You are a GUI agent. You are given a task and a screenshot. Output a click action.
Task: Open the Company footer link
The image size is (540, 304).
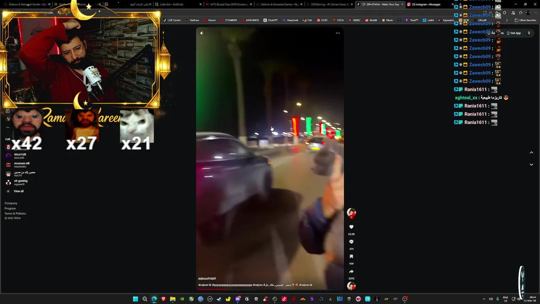tap(11, 204)
